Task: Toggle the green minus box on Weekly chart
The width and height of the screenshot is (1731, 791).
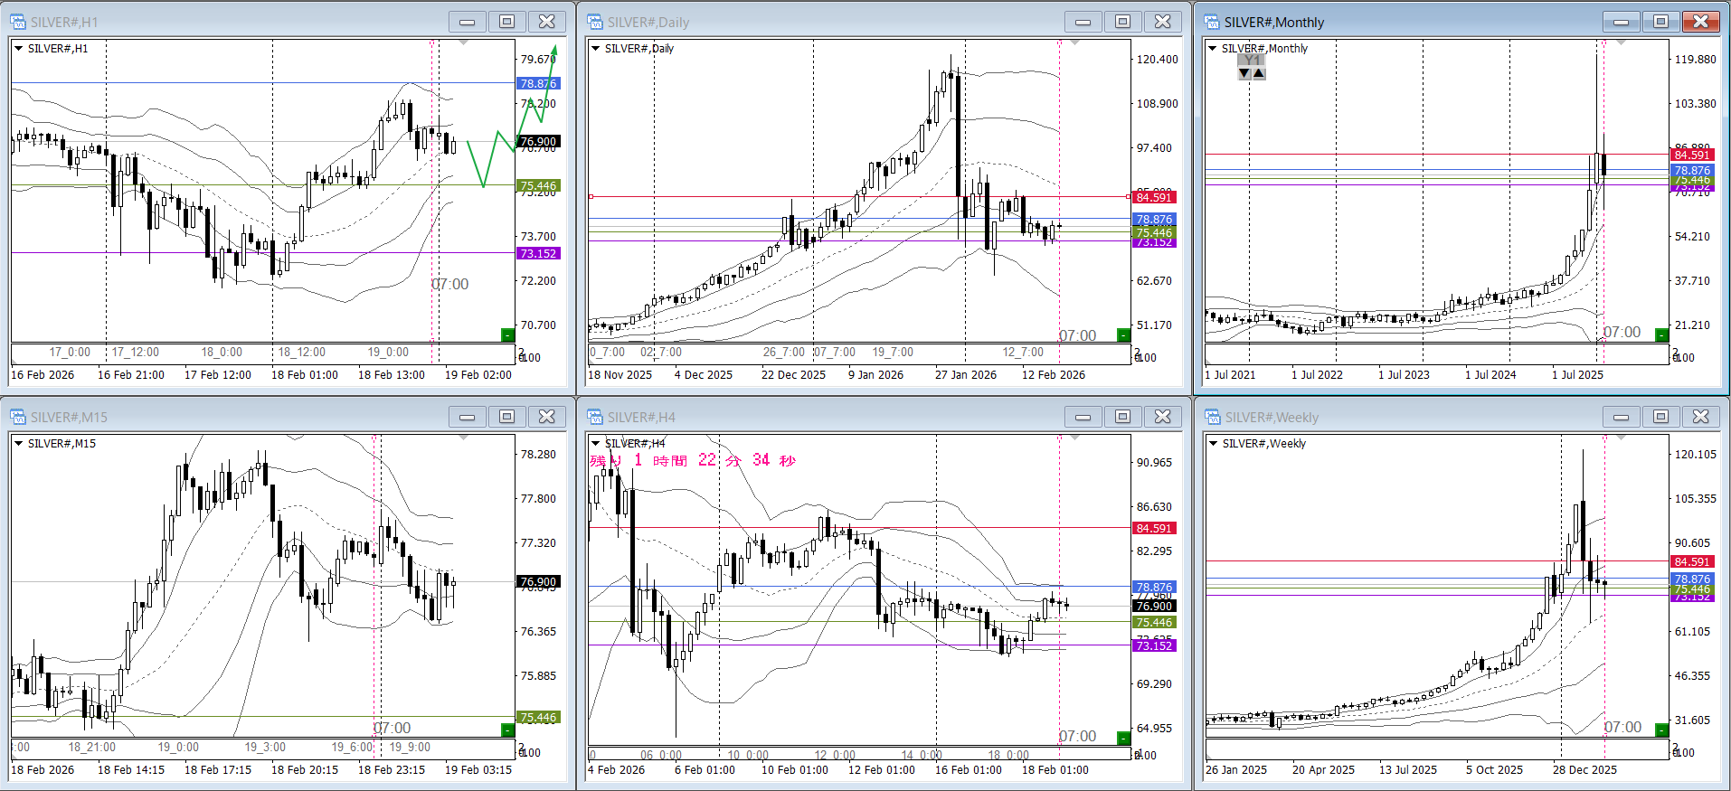Action: click(1661, 730)
